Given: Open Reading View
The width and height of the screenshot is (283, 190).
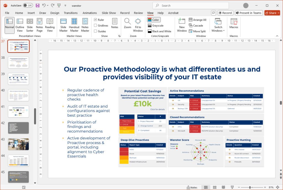Looking at the screenshot, I should pyautogui.click(x=50, y=25).
